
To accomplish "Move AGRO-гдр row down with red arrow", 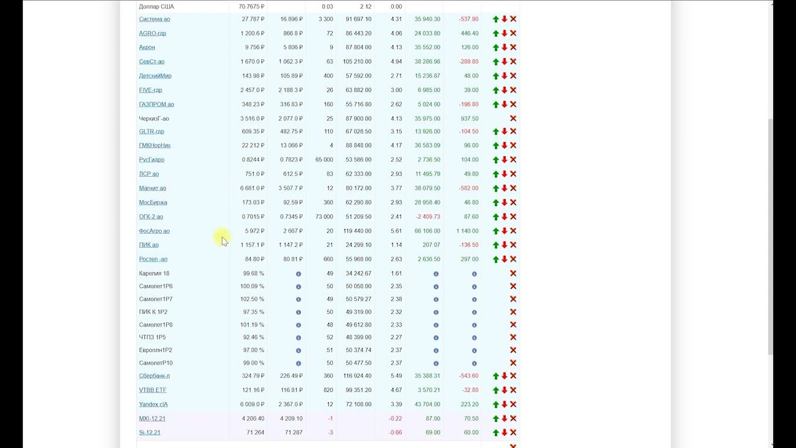I will coord(504,34).
